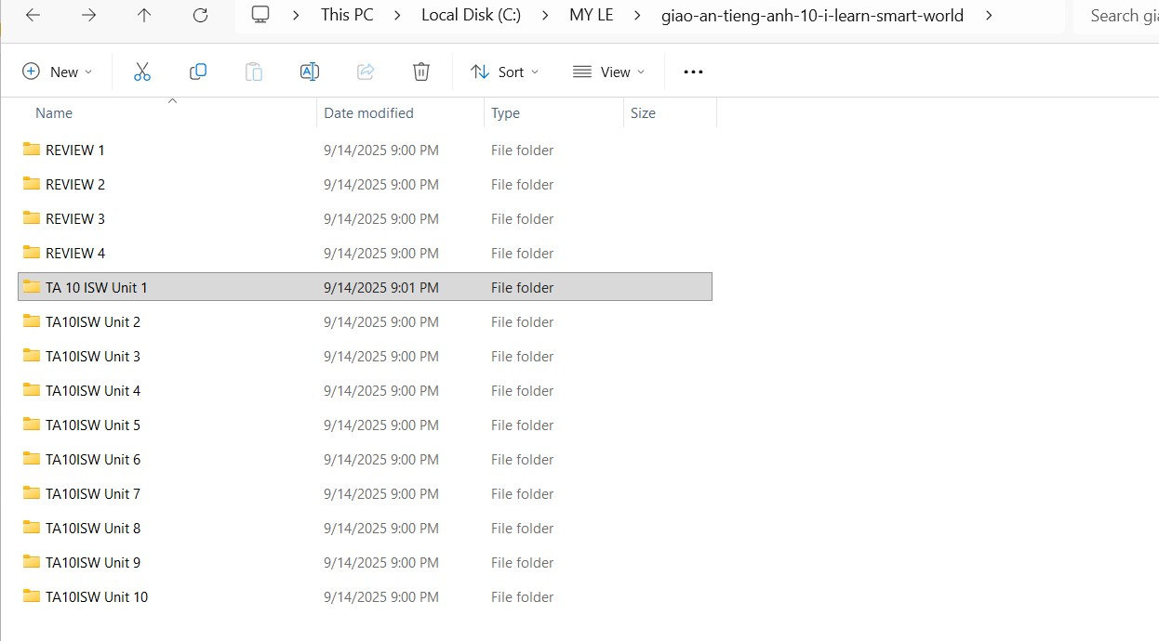Sort by the Name column header
Image resolution: width=1159 pixels, height=641 pixels.
tap(54, 113)
